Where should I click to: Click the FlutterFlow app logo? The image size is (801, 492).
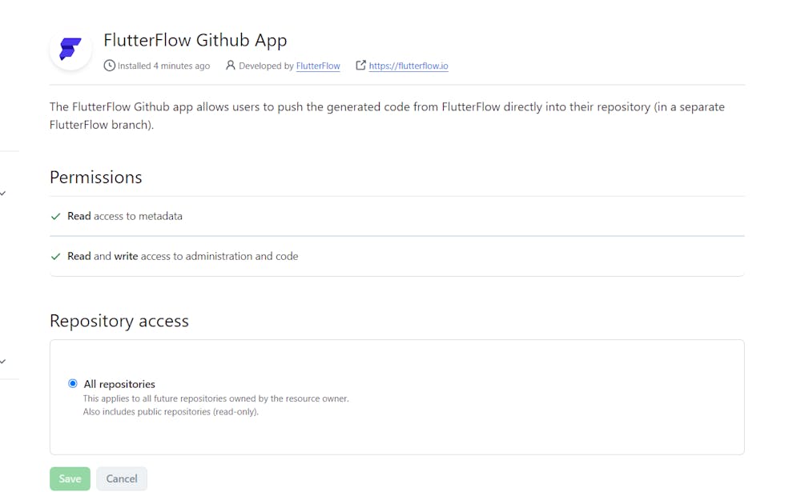pyautogui.click(x=70, y=50)
